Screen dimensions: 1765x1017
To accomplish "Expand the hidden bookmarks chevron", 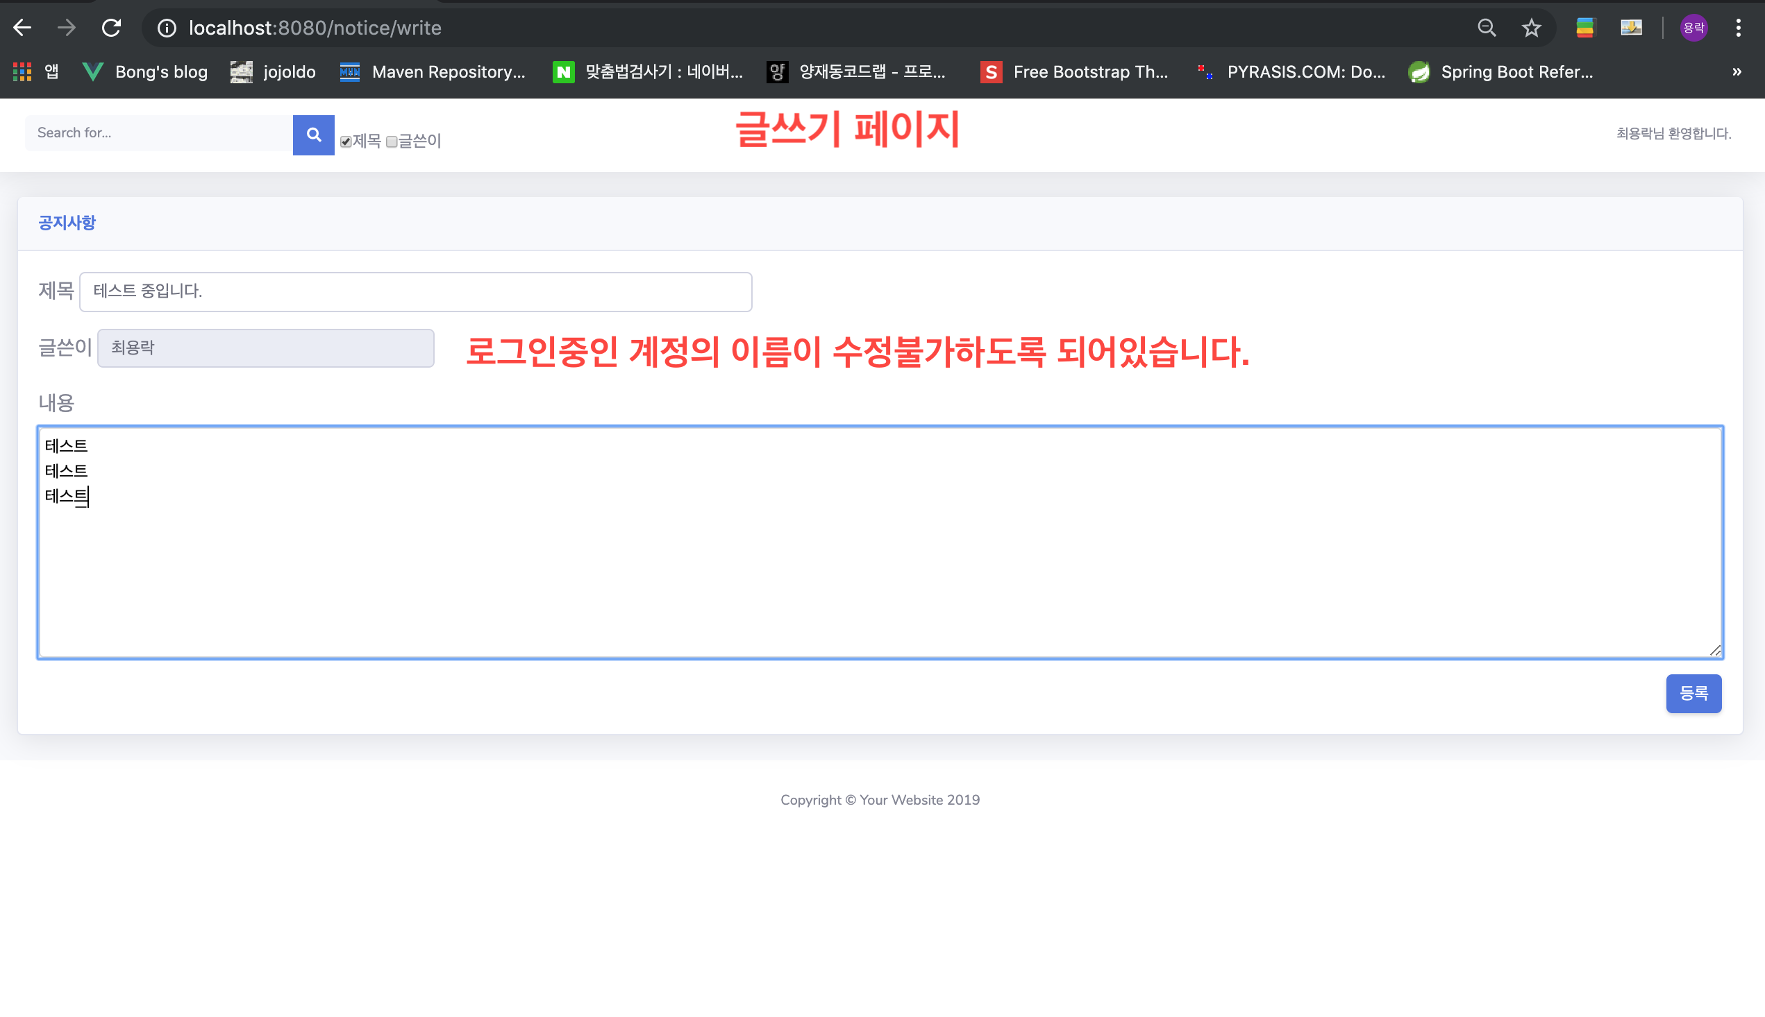I will pyautogui.click(x=1737, y=72).
